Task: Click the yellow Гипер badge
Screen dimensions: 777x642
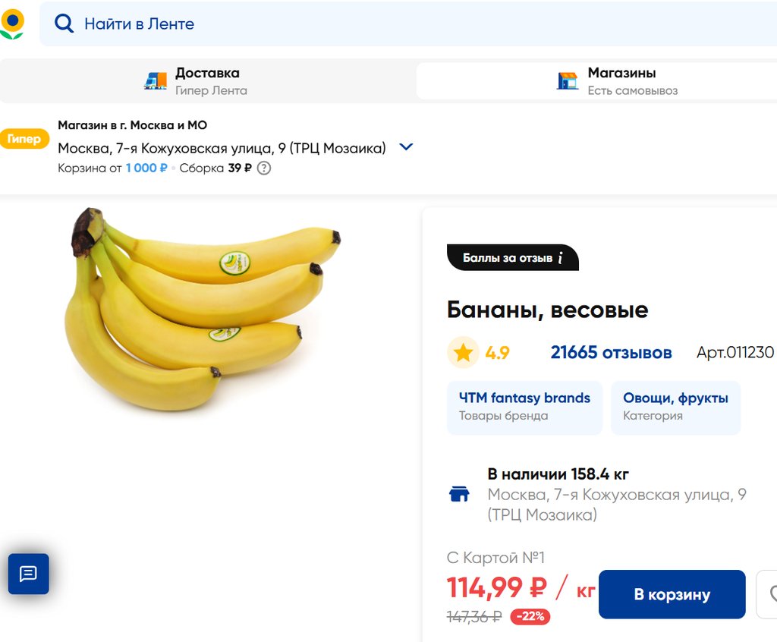Action: [24, 139]
